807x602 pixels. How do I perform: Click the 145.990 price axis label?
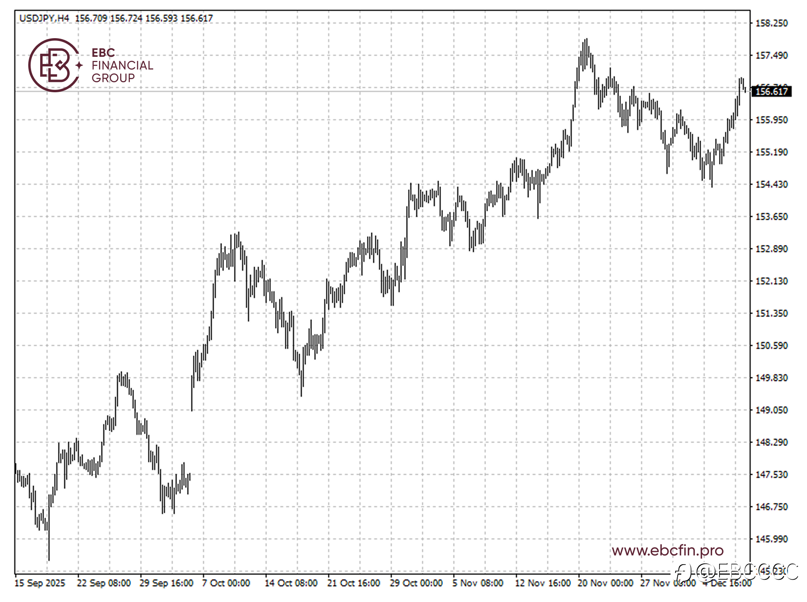[771, 539]
